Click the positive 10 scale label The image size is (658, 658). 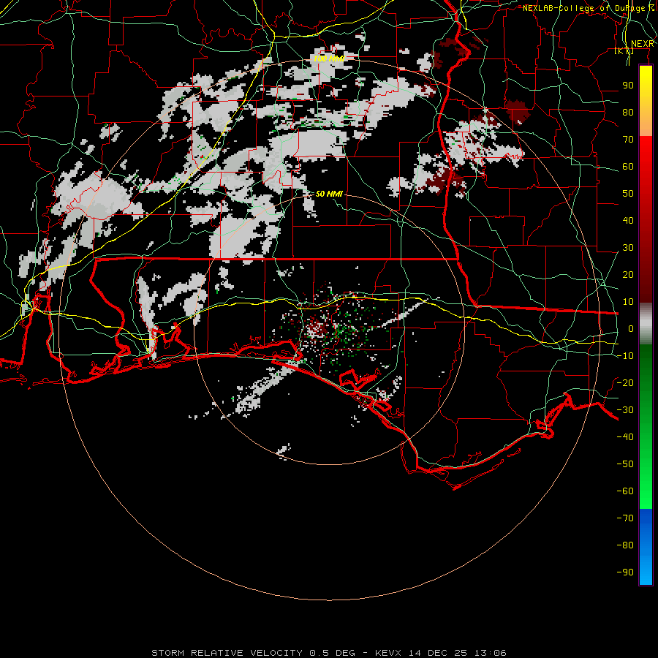[628, 302]
